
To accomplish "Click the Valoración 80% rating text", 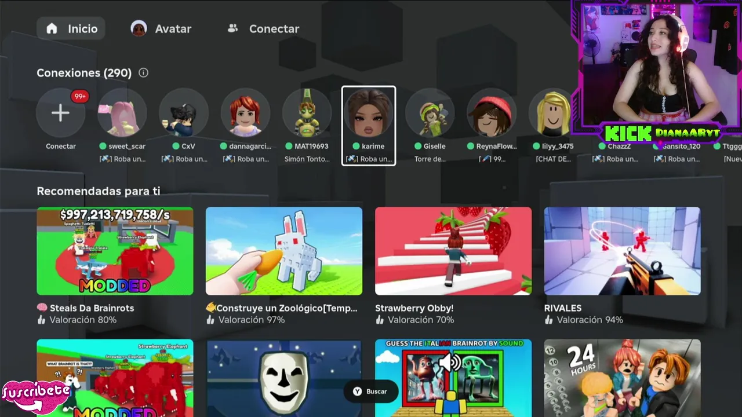I will click(83, 320).
